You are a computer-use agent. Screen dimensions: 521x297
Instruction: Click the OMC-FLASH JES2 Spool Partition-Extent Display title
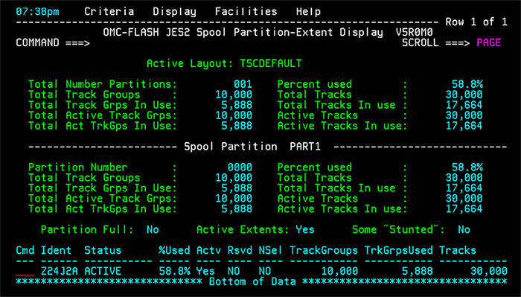[x=243, y=32]
